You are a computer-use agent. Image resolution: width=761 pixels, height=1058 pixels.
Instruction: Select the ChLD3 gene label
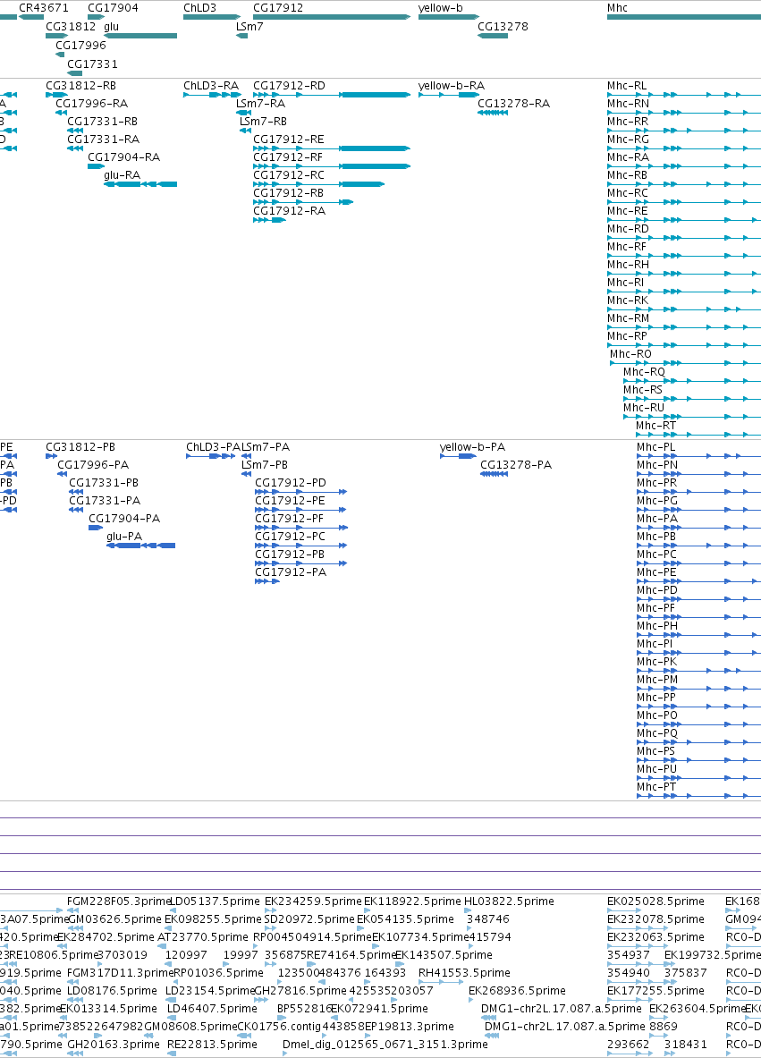click(x=199, y=8)
